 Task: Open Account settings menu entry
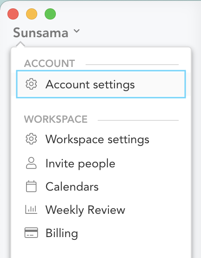pos(101,84)
